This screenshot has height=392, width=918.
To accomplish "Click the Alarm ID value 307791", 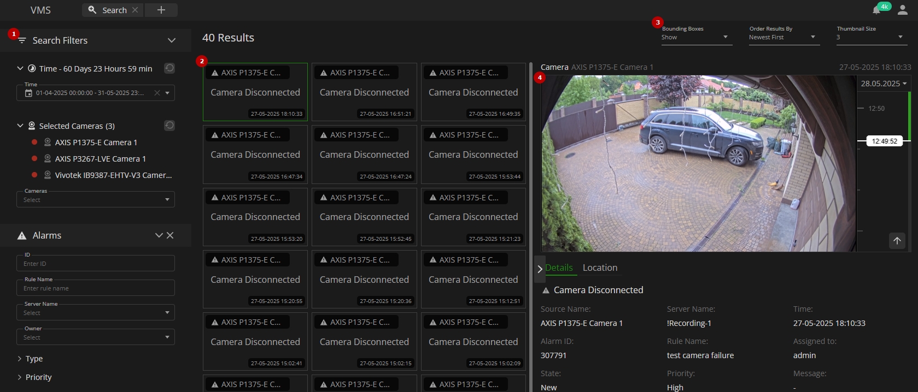I will (x=553, y=355).
